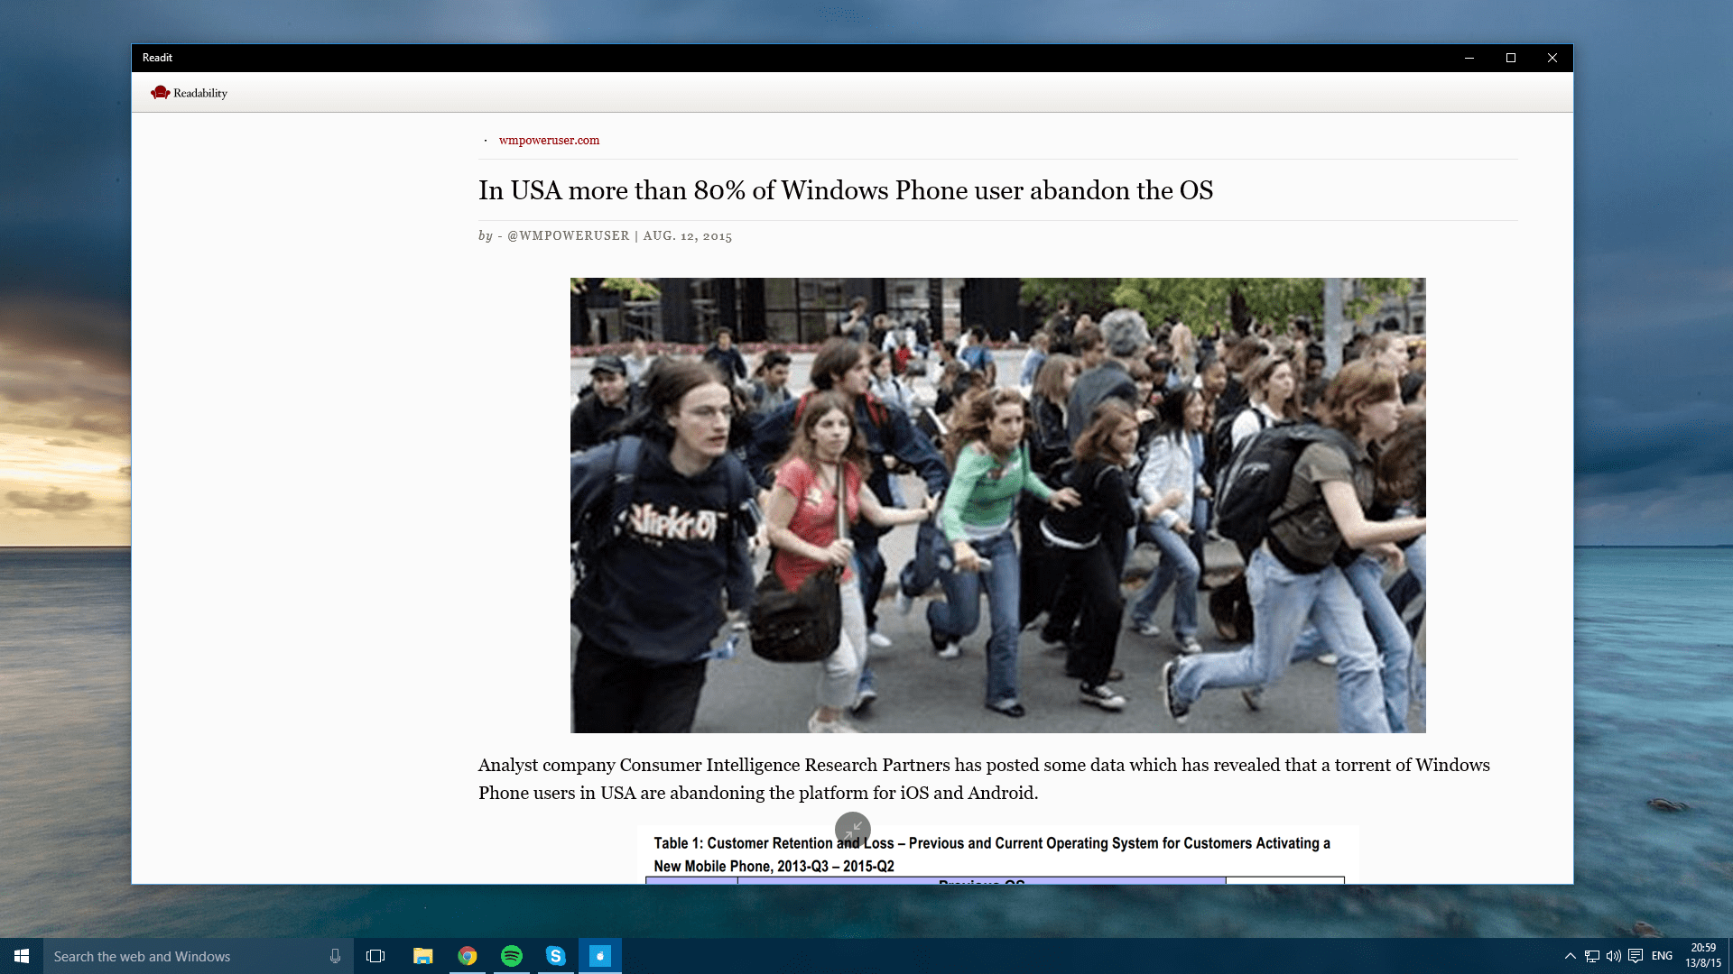
Task: Open the Windows Start menu
Action: tap(22, 956)
